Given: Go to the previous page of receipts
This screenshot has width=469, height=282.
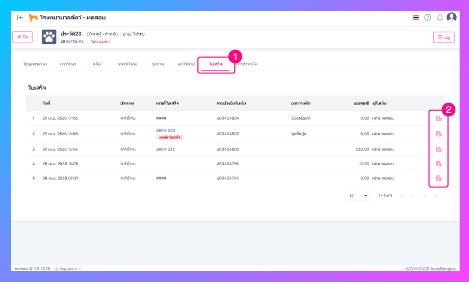Looking at the screenshot, I should (413, 196).
